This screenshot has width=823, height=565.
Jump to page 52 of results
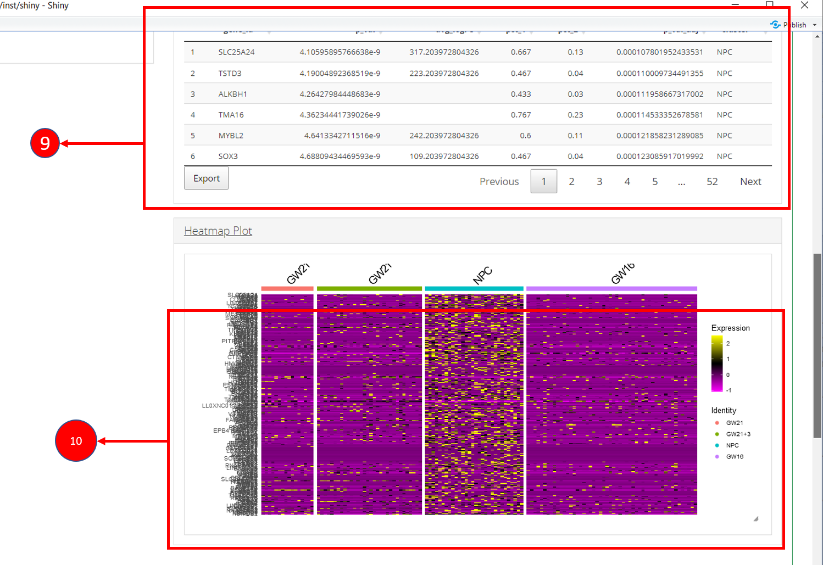coord(712,182)
